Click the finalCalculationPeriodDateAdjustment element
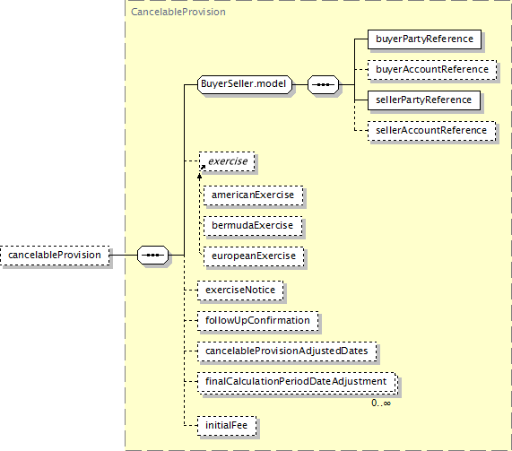512x451 pixels. 297,382
